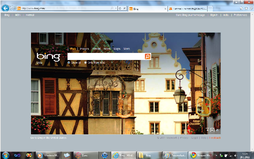Select the Only from India radio button
This screenshot has width=254, height=159.
click(85, 62)
